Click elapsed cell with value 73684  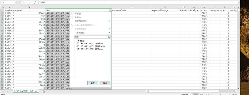coord(30,39)
